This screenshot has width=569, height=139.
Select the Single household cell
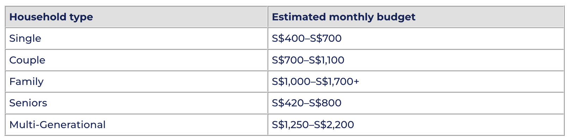point(136,39)
